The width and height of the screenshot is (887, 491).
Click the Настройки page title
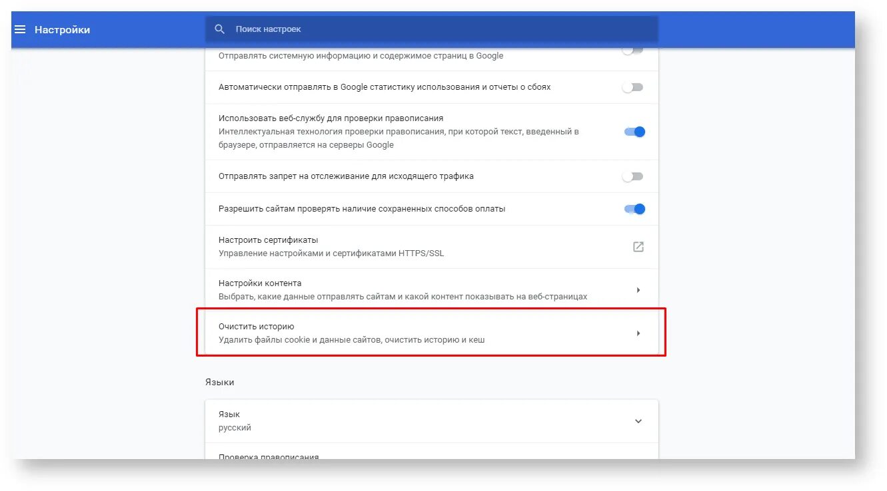point(62,29)
